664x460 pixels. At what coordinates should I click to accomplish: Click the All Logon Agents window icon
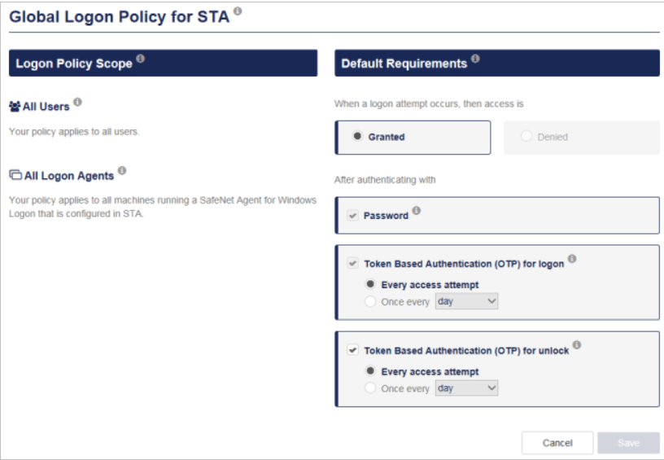[15, 174]
